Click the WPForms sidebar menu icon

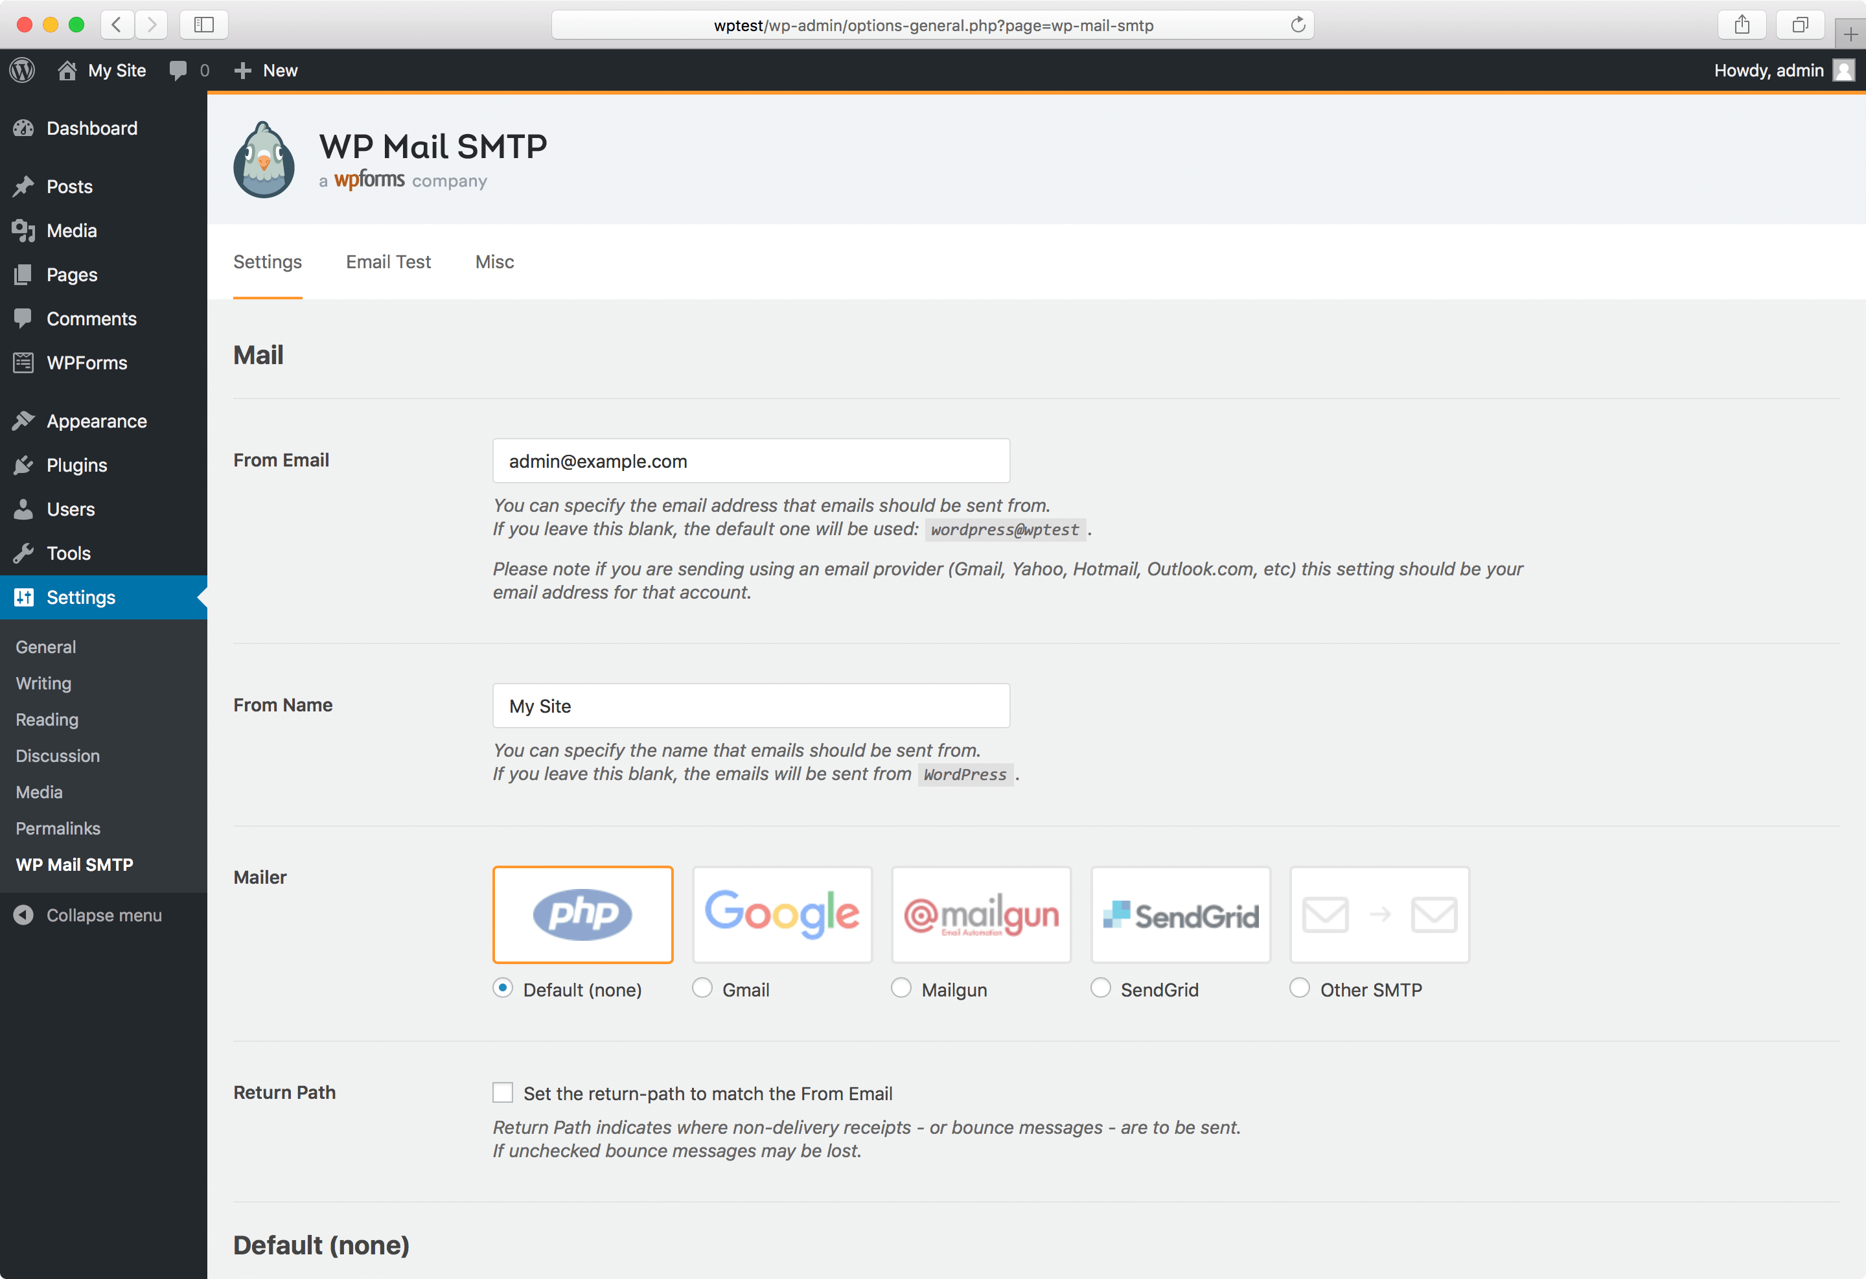[x=25, y=362]
